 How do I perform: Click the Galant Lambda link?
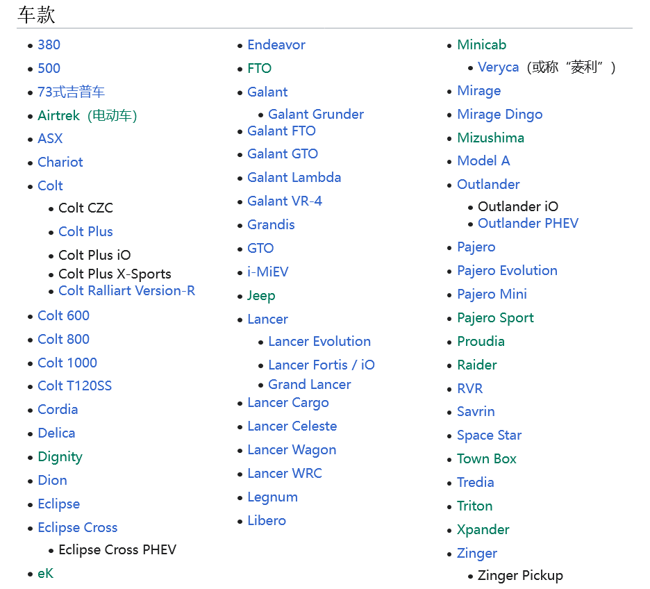[294, 177]
